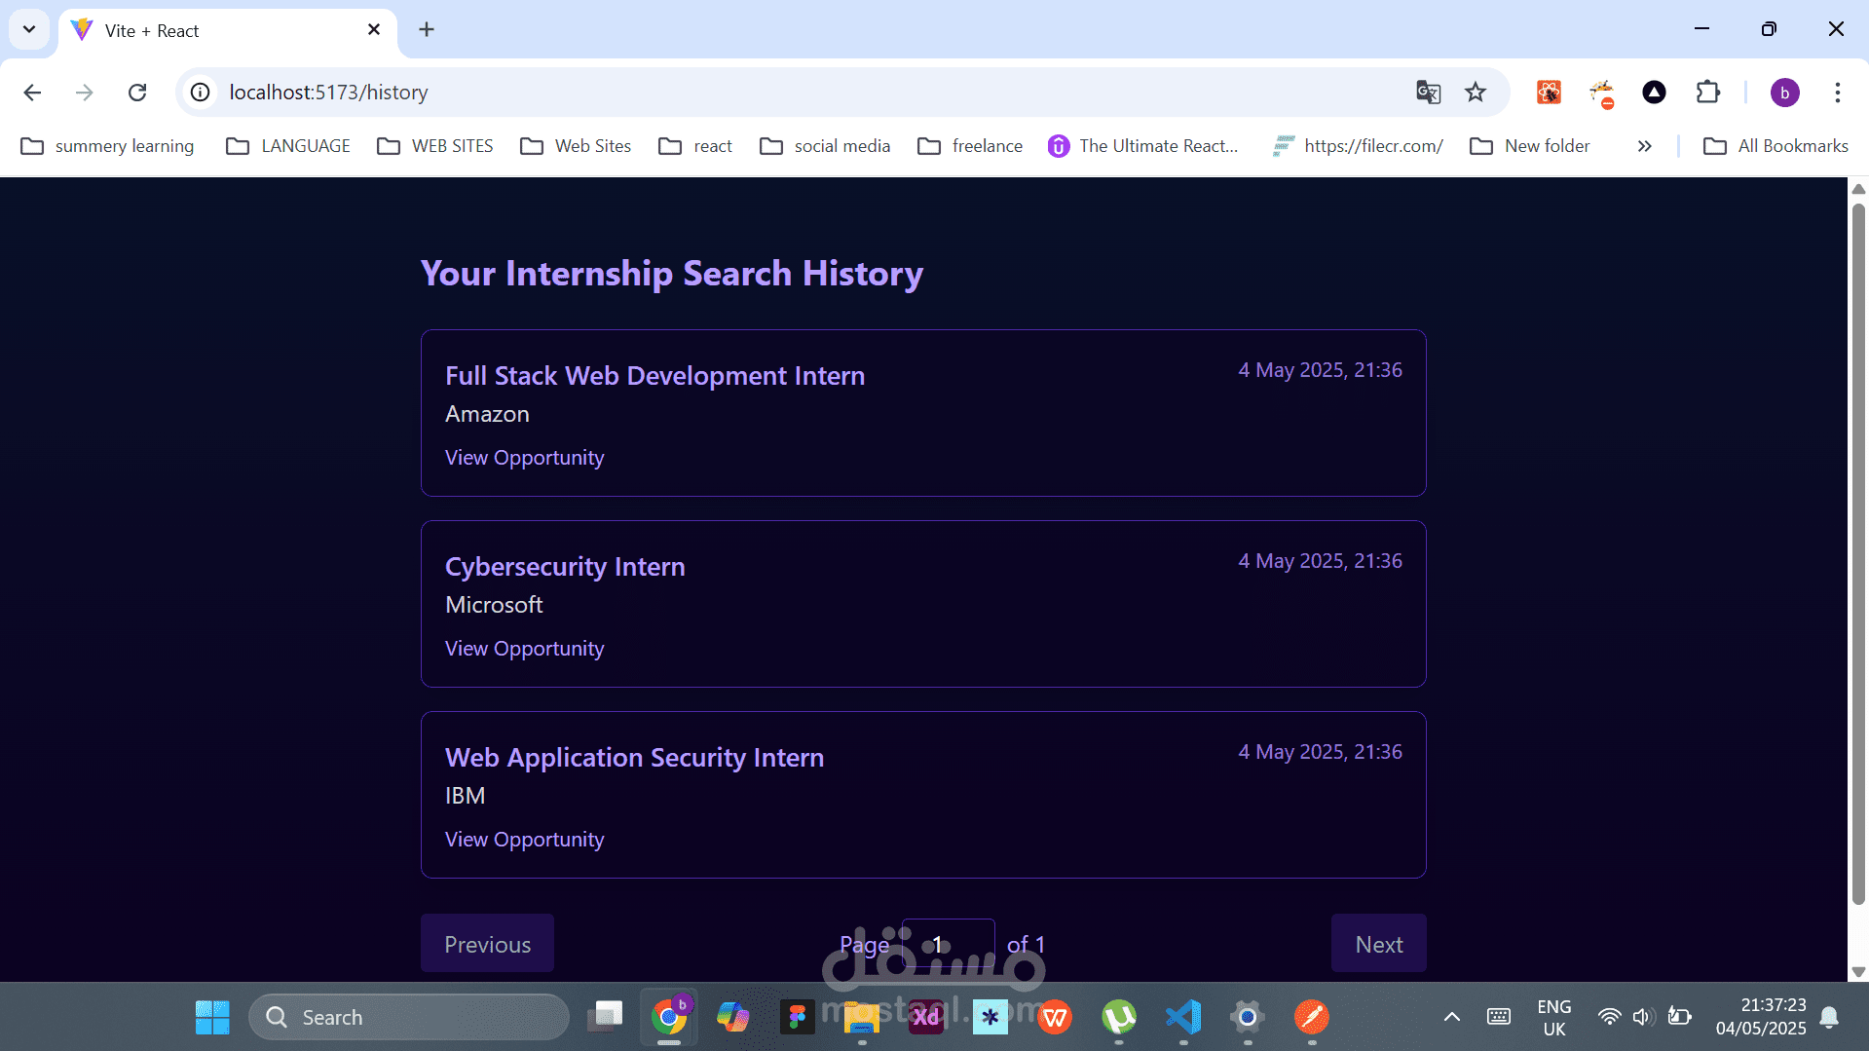
Task: Open The Ultimate React bookmark
Action: click(x=1142, y=146)
